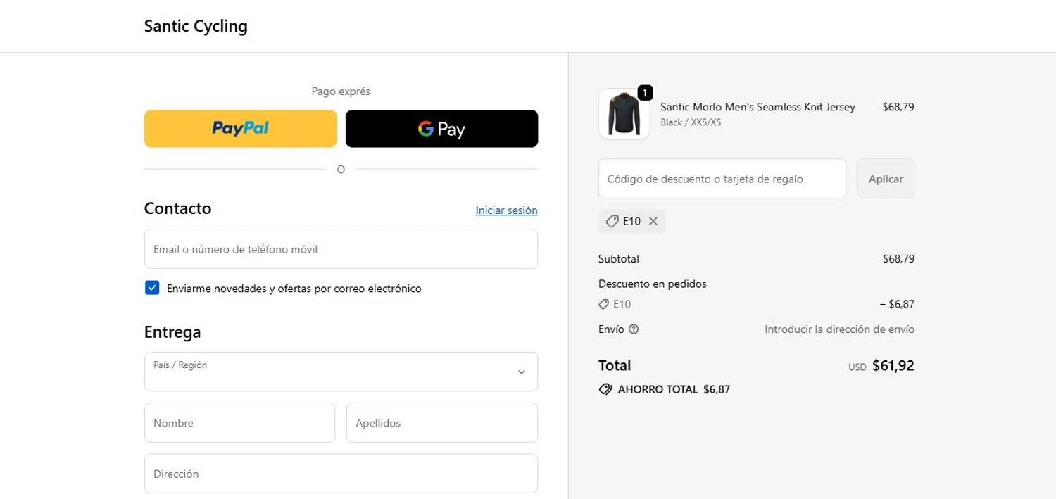Click the quantity badge on product image
The image size is (1056, 499).
click(645, 93)
